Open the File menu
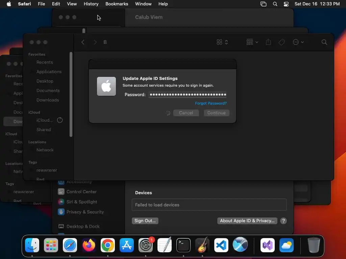The height and width of the screenshot is (259, 346). pos(41,4)
